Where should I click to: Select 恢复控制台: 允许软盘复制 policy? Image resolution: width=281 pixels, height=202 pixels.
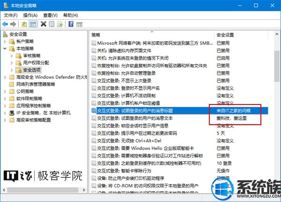click(x=179, y=66)
